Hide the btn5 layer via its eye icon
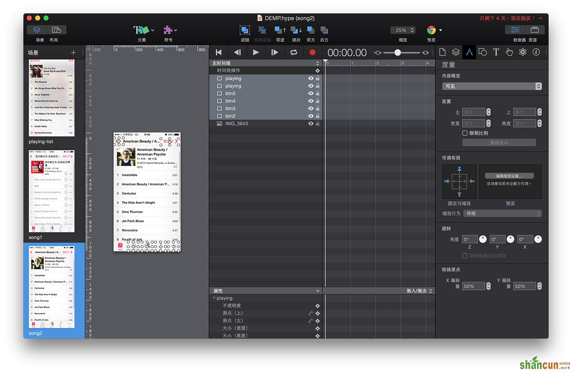 pos(311,93)
